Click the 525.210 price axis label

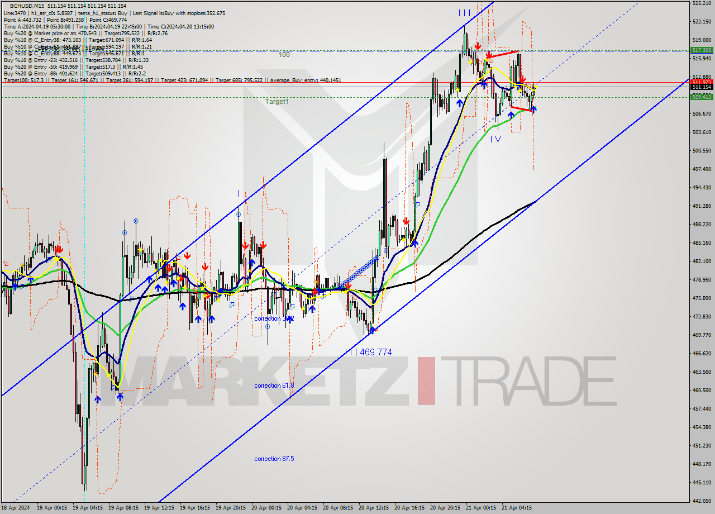tap(701, 3)
